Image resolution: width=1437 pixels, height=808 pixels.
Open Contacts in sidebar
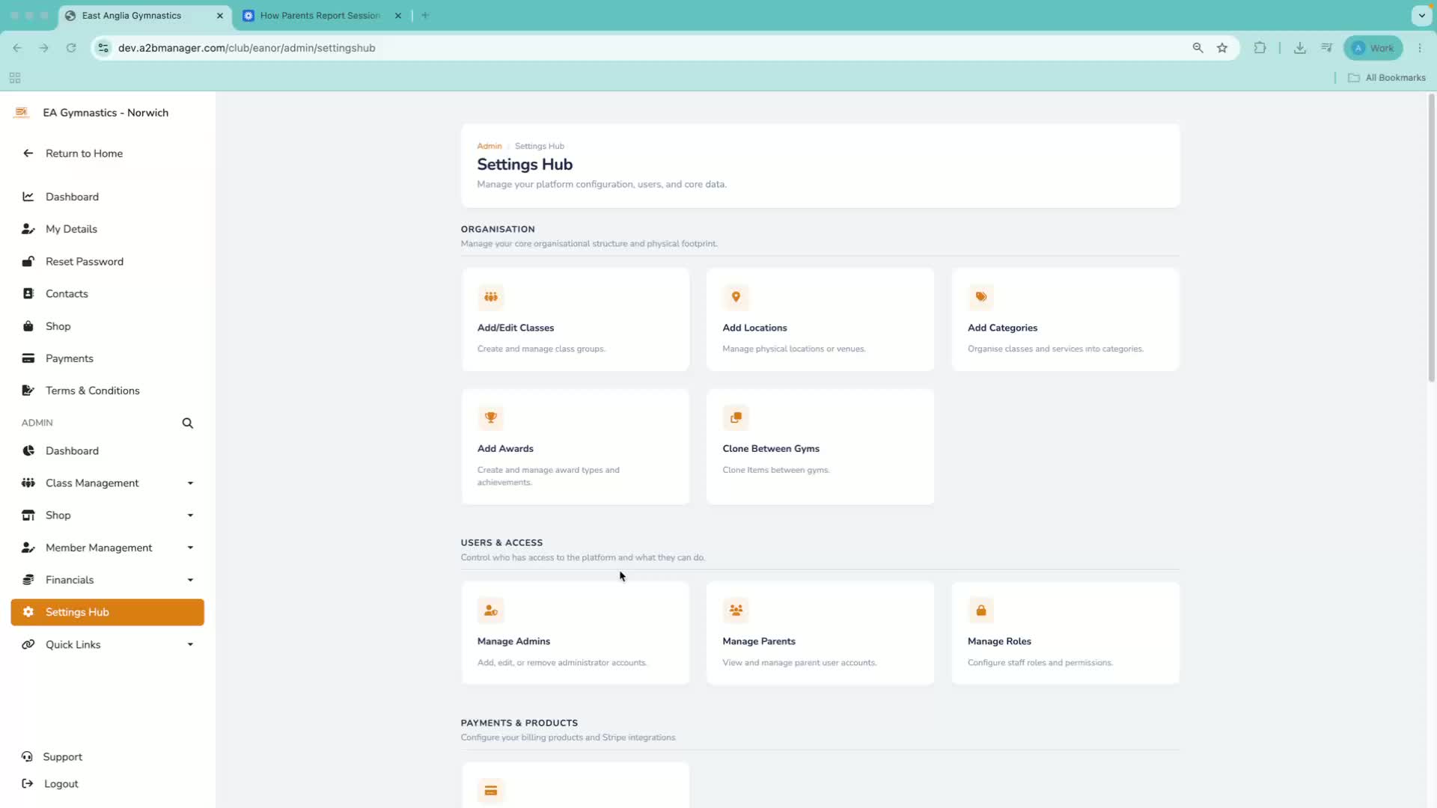click(x=107, y=294)
